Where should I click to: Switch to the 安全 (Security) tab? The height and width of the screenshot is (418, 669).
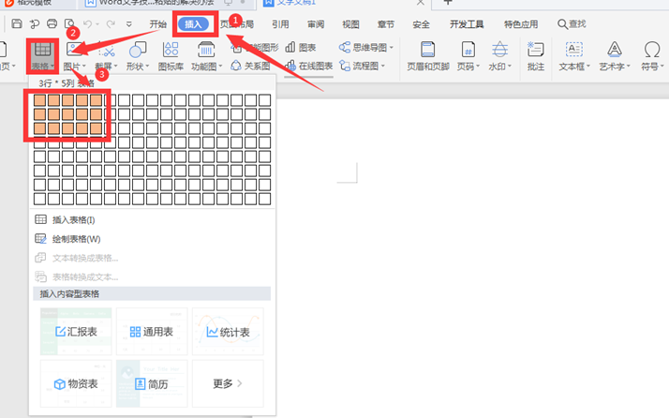tap(421, 24)
